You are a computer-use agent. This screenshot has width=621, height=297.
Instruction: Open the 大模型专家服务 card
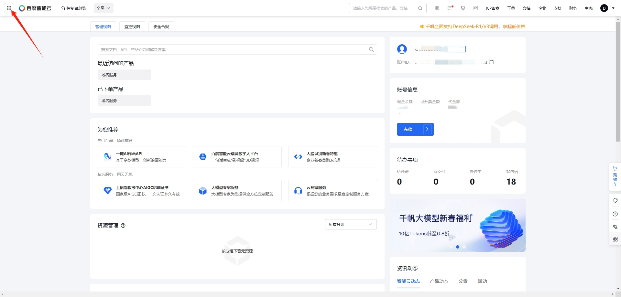coord(237,191)
